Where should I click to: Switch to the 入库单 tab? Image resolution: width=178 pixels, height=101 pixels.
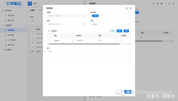(32, 10)
